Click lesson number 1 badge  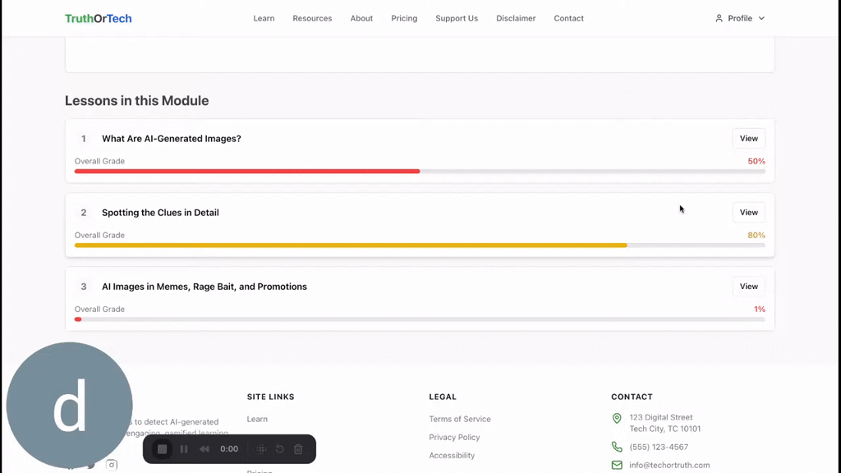[x=83, y=138]
